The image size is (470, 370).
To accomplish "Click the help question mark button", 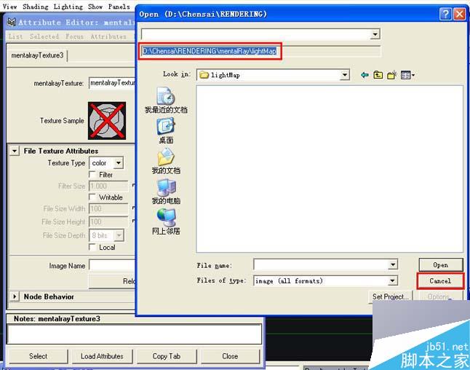I will (445, 14).
